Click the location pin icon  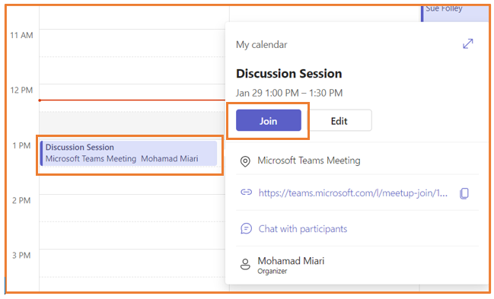[x=245, y=161]
